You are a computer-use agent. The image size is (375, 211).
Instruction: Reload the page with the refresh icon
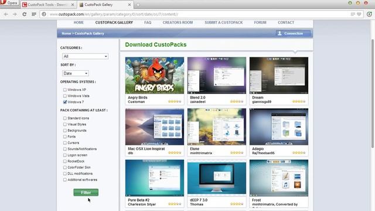tap(25, 14)
